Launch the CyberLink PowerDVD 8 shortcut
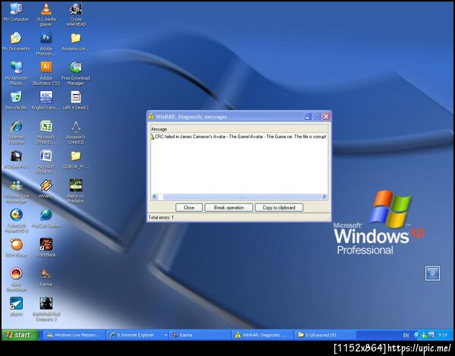Viewport: 455px width, 356px height. click(x=16, y=221)
